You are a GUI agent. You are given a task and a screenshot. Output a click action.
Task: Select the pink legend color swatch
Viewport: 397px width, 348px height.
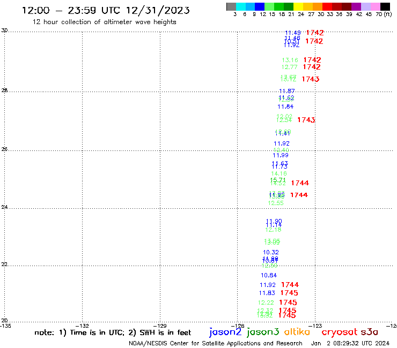(375, 6)
